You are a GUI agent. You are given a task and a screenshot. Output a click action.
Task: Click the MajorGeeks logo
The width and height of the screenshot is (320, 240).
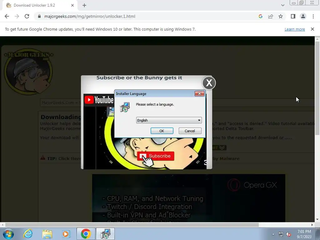click(28, 72)
